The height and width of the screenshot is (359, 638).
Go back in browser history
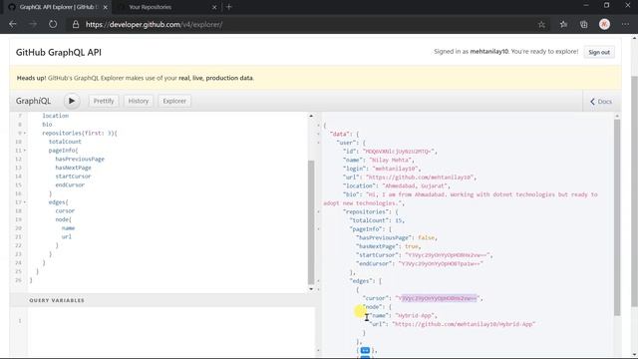pyautogui.click(x=13, y=24)
